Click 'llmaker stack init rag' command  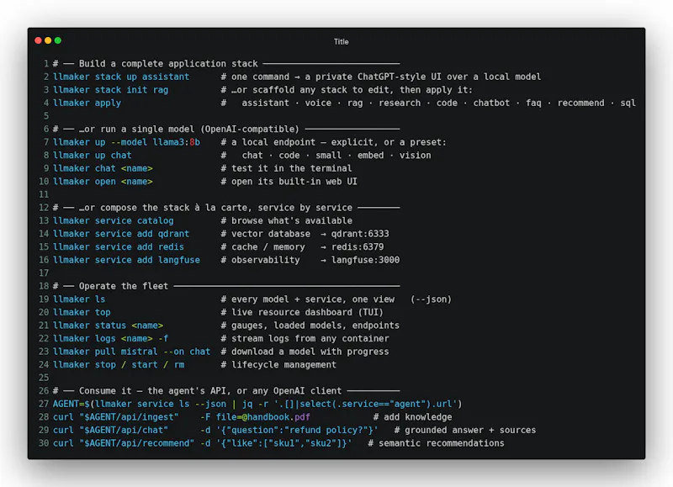(111, 90)
